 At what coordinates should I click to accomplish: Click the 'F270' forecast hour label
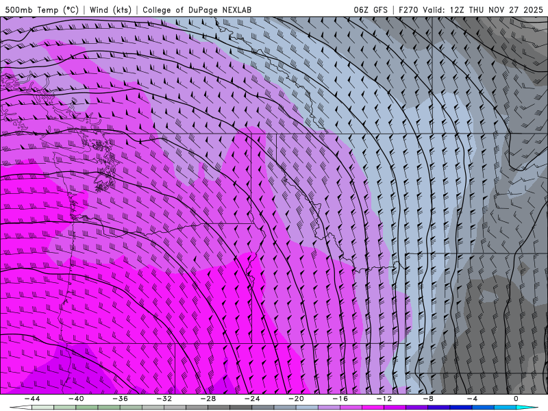pos(408,10)
